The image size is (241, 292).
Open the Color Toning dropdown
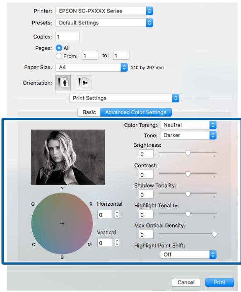188,125
